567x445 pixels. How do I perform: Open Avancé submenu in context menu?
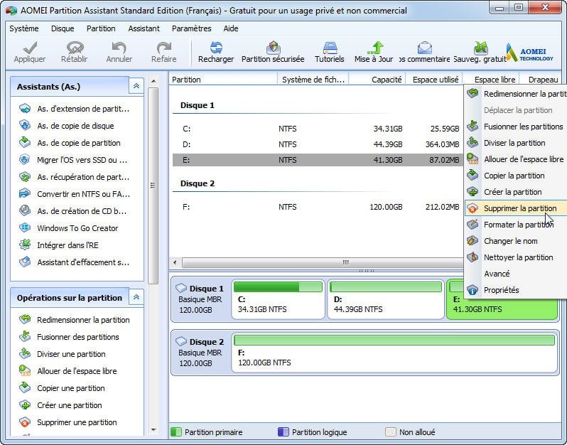516,274
